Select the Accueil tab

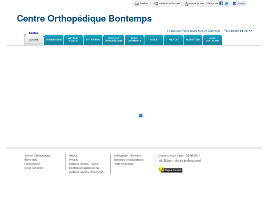[x=34, y=40]
